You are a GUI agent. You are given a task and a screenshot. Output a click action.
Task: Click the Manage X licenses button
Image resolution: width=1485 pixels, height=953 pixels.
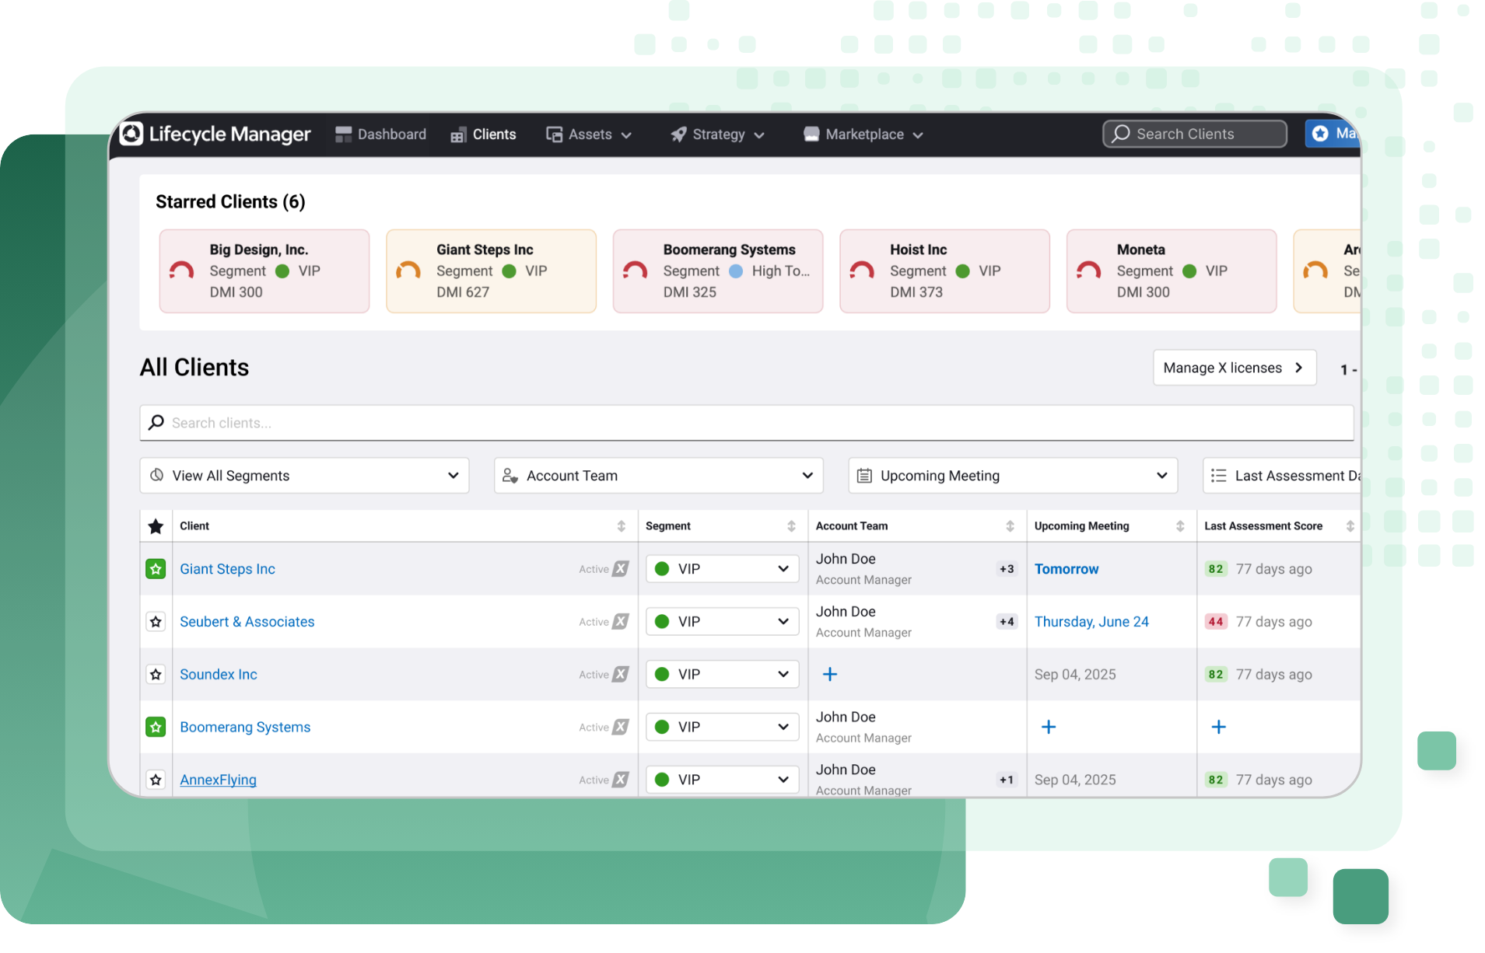[x=1234, y=368]
